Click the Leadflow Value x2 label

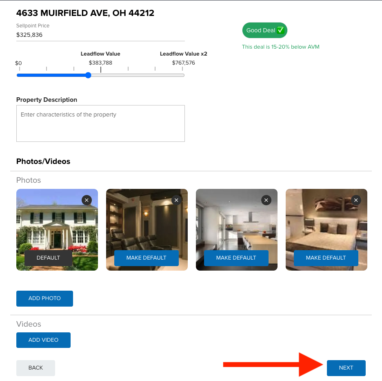coord(183,54)
